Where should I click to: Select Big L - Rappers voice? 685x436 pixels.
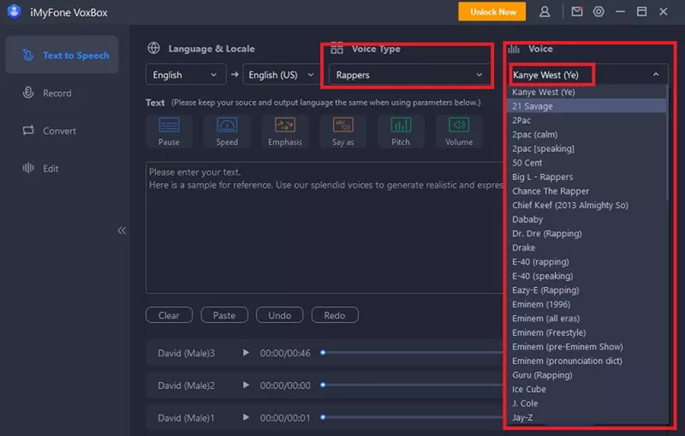click(x=587, y=176)
